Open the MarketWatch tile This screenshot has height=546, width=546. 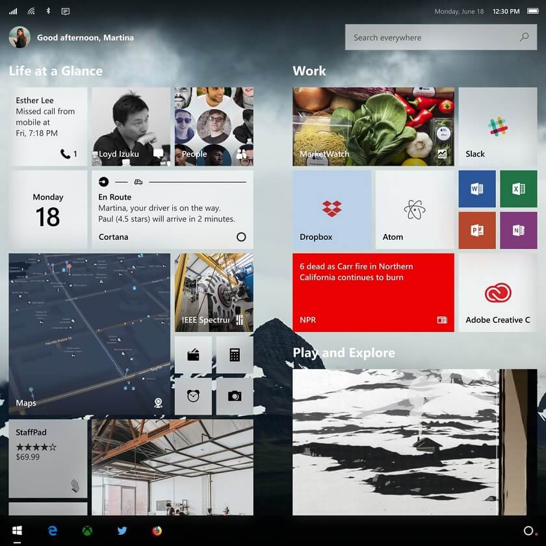[x=373, y=126]
